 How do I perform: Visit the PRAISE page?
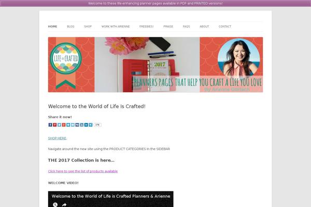tap(168, 26)
